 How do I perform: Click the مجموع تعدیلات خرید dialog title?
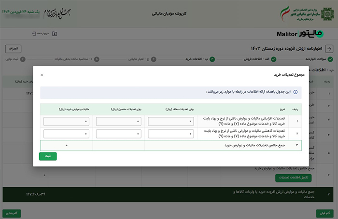click(289, 75)
